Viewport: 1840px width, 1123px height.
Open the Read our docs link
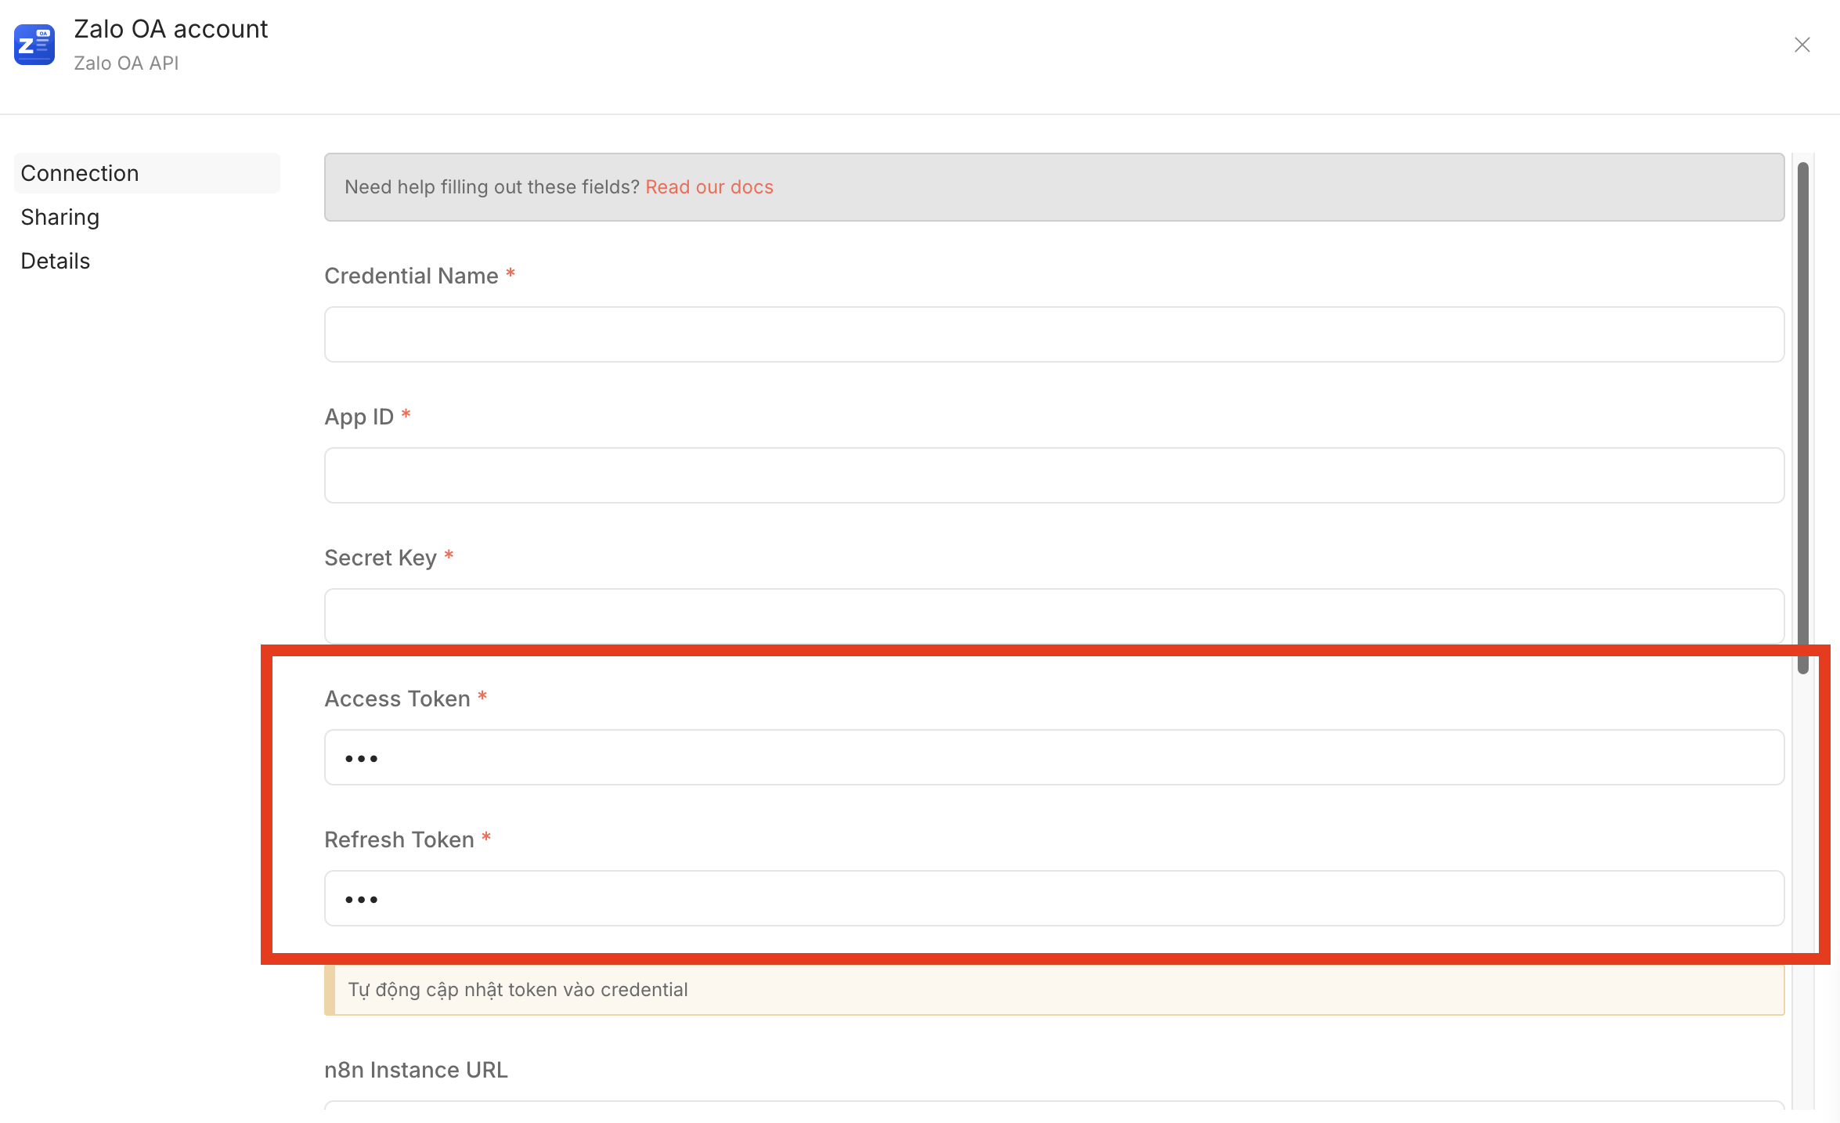(x=709, y=187)
